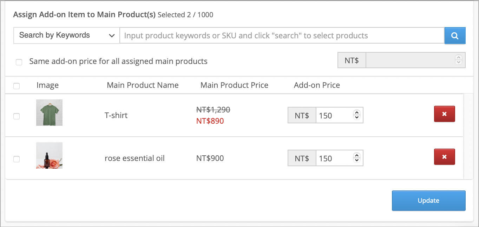Focus the product keywords or SKU search field
Viewport: 479px width, 227px height.
pos(282,35)
